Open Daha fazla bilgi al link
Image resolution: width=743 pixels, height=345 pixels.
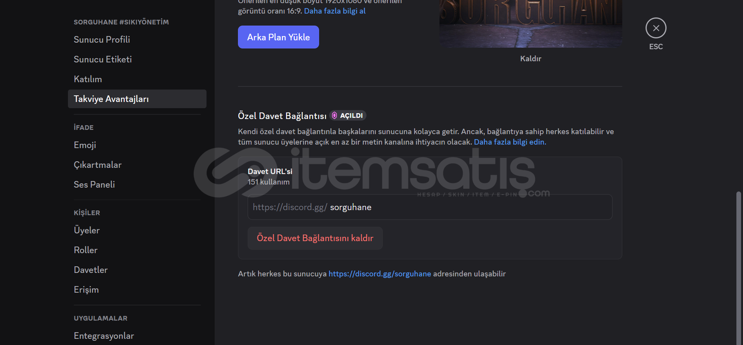[x=335, y=11]
